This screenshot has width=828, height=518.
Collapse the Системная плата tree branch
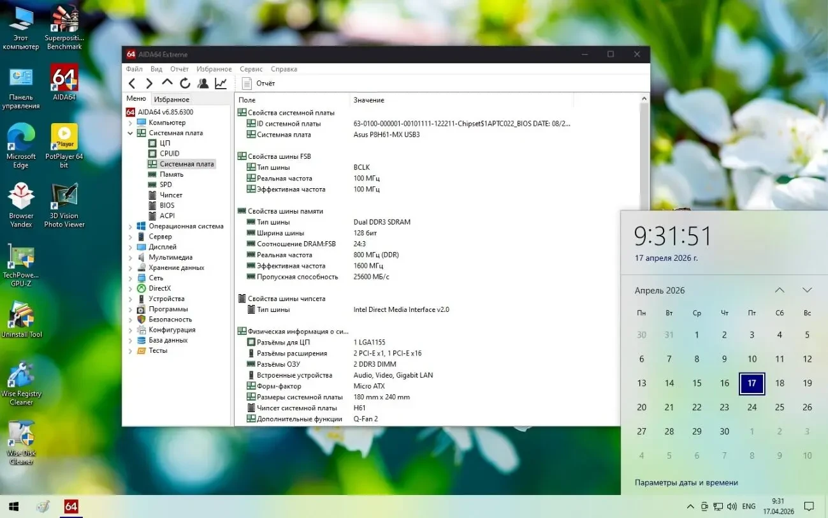131,133
